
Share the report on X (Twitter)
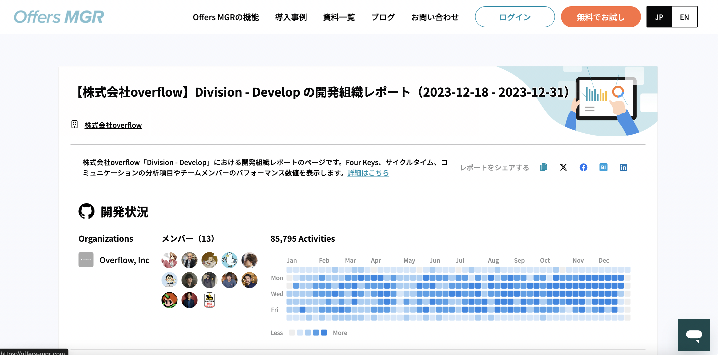(x=563, y=167)
